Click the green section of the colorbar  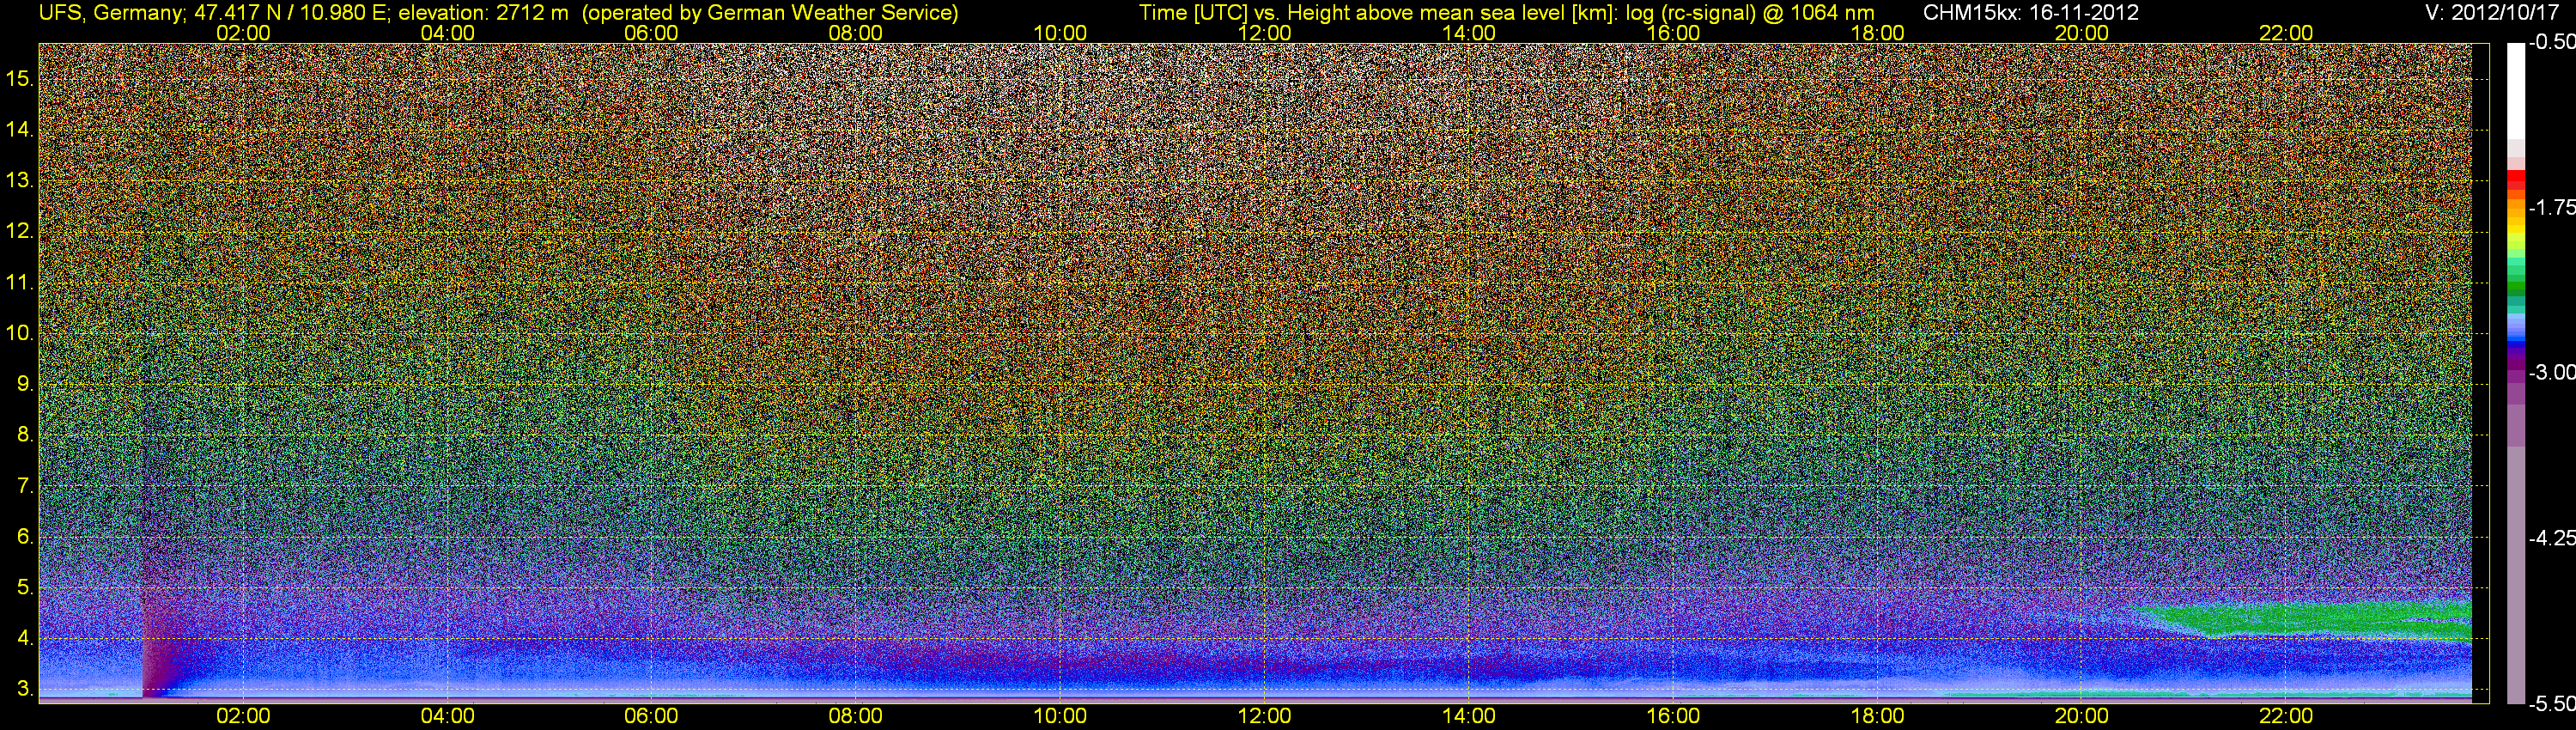click(2515, 275)
